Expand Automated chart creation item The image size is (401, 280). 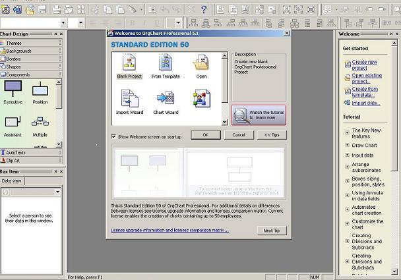pos(348,210)
